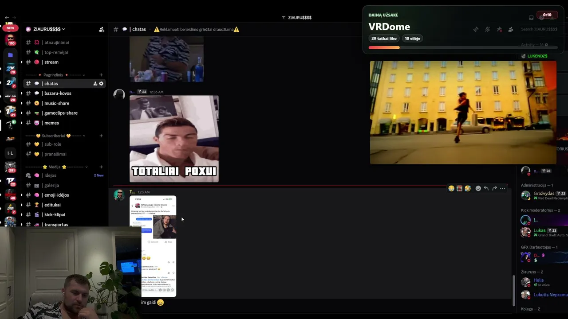Click the chatas channel title in the header
The image size is (568, 319).
coord(139,29)
